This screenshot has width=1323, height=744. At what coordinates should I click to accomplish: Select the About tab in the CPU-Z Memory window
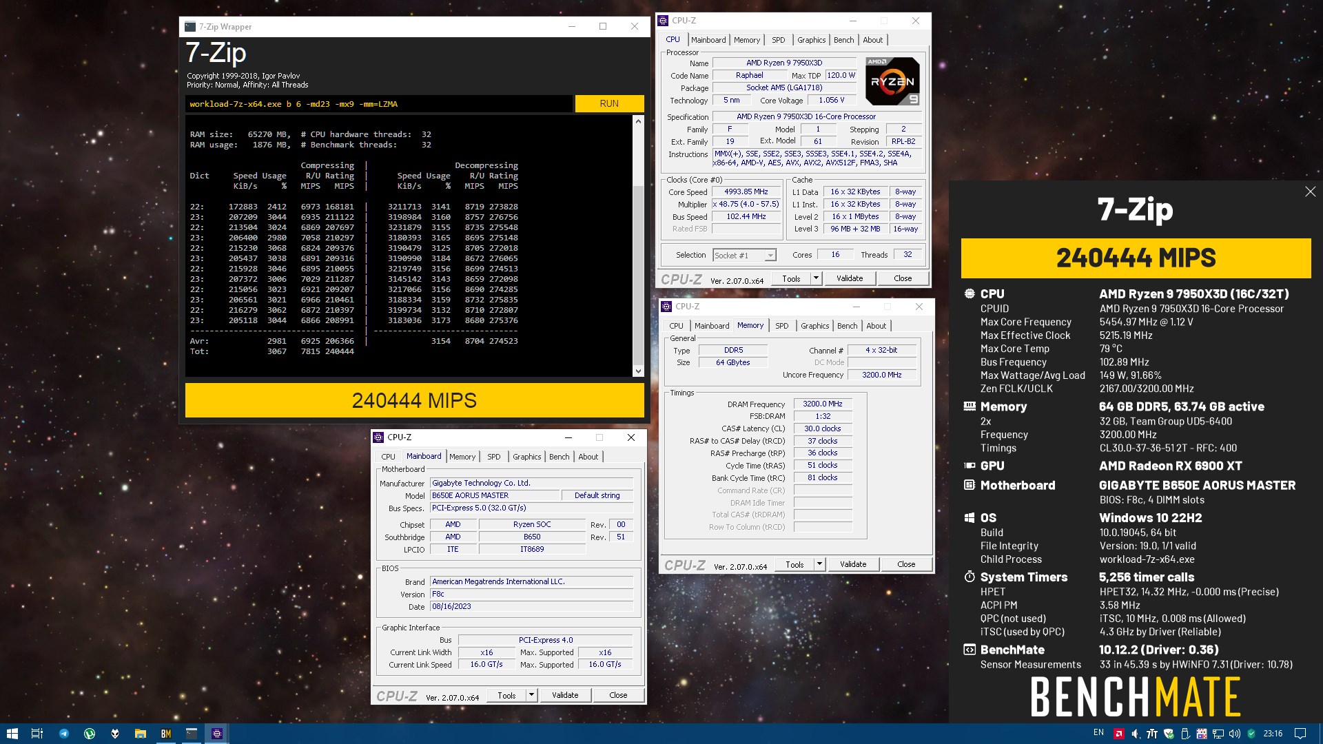(x=876, y=326)
